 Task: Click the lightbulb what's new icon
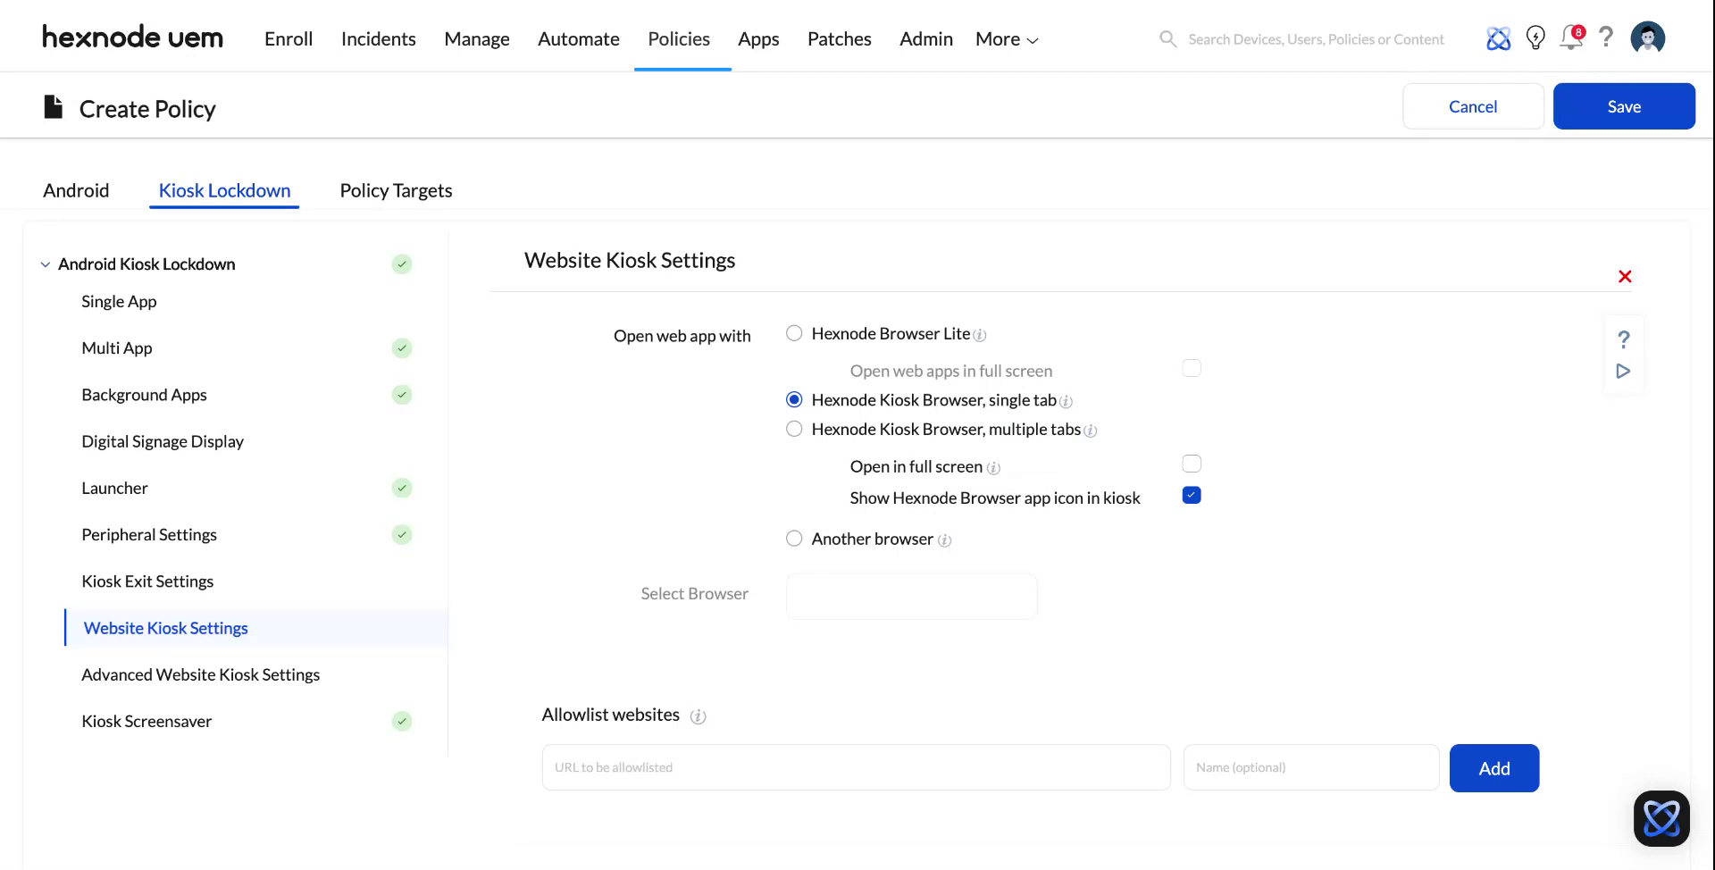click(x=1535, y=37)
